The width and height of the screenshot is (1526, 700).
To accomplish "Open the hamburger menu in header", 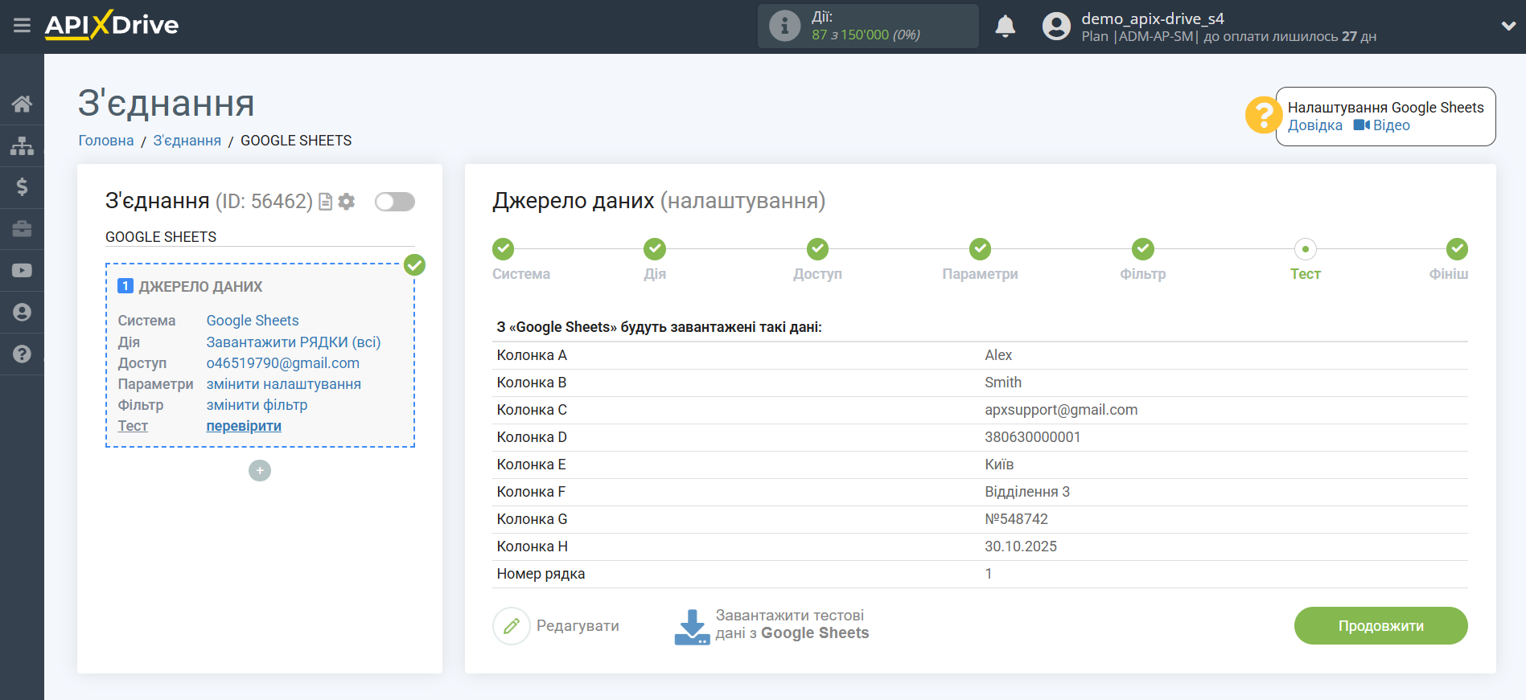I will [22, 26].
